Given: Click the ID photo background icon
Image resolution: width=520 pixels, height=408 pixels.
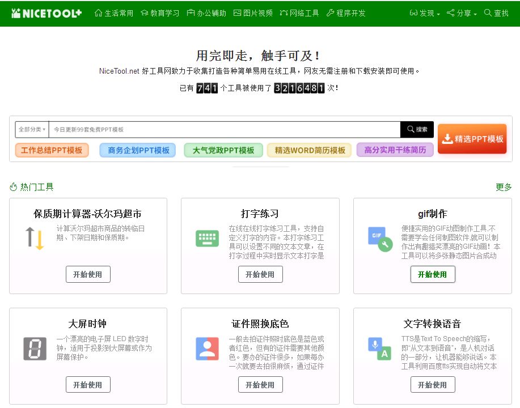Looking at the screenshot, I should [208, 348].
